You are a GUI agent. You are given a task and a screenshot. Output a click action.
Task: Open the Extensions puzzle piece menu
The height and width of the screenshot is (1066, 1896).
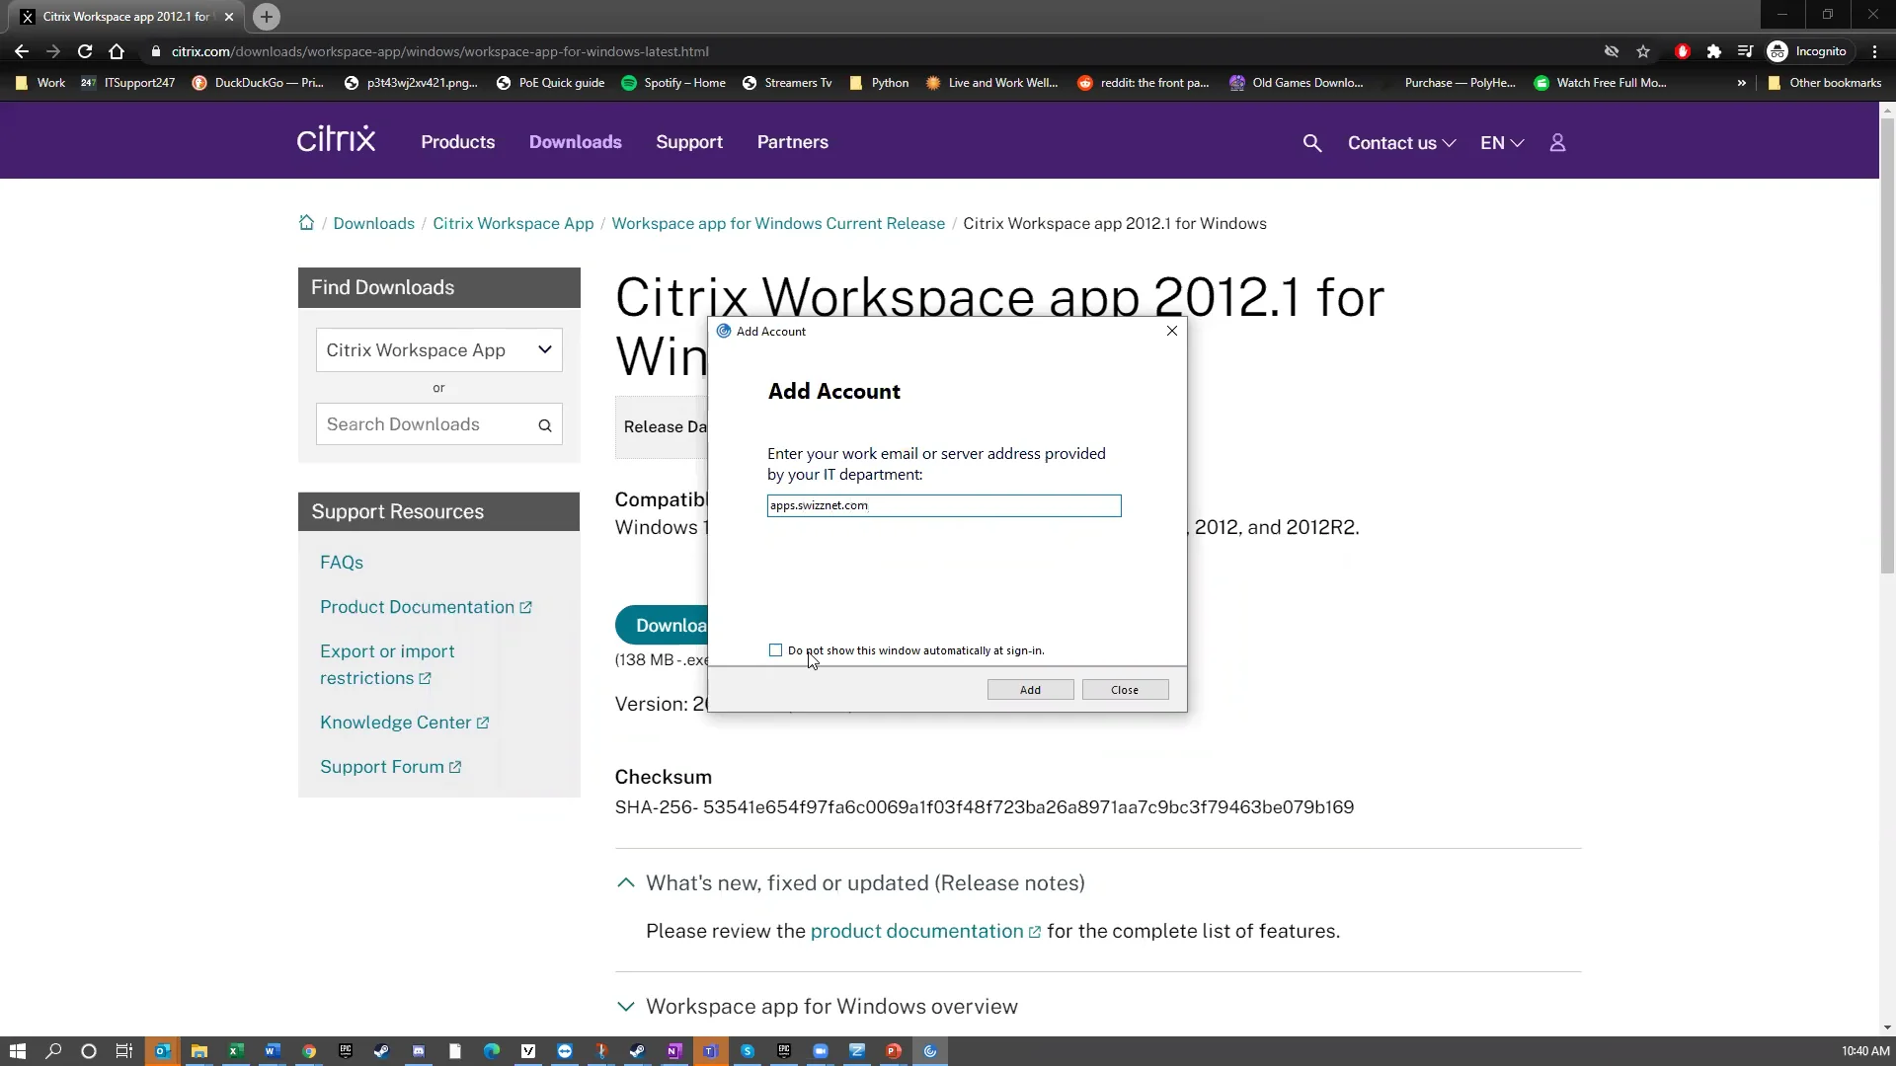tap(1714, 51)
